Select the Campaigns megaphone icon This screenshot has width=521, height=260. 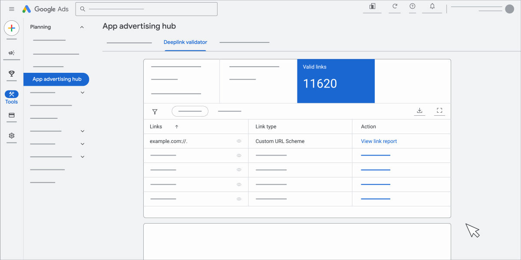11,53
